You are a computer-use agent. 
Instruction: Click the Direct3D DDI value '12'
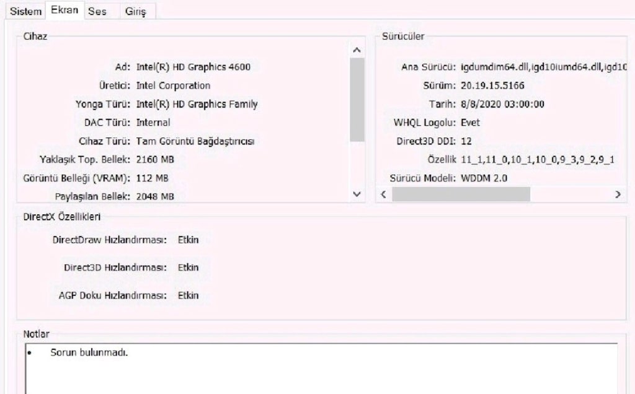pos(466,141)
